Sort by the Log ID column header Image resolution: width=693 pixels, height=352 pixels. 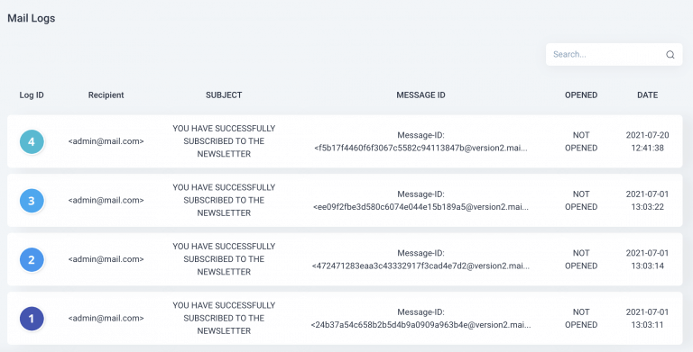[x=32, y=95]
